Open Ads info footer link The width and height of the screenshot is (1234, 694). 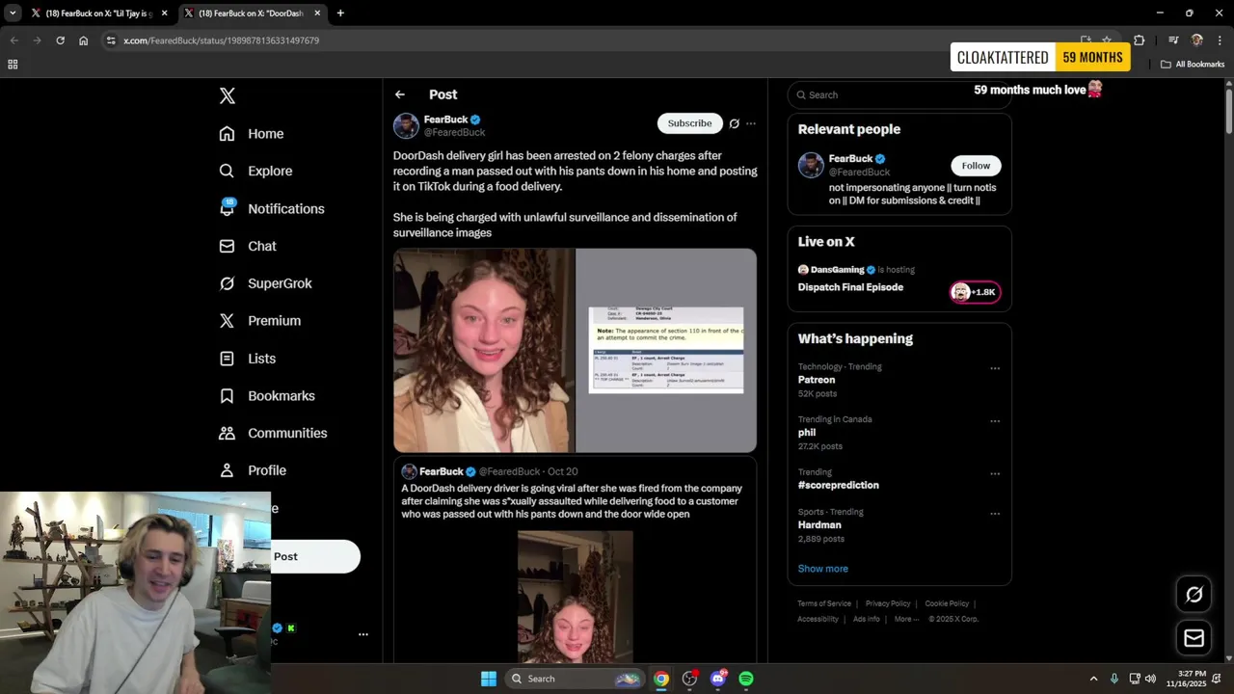[867, 619]
